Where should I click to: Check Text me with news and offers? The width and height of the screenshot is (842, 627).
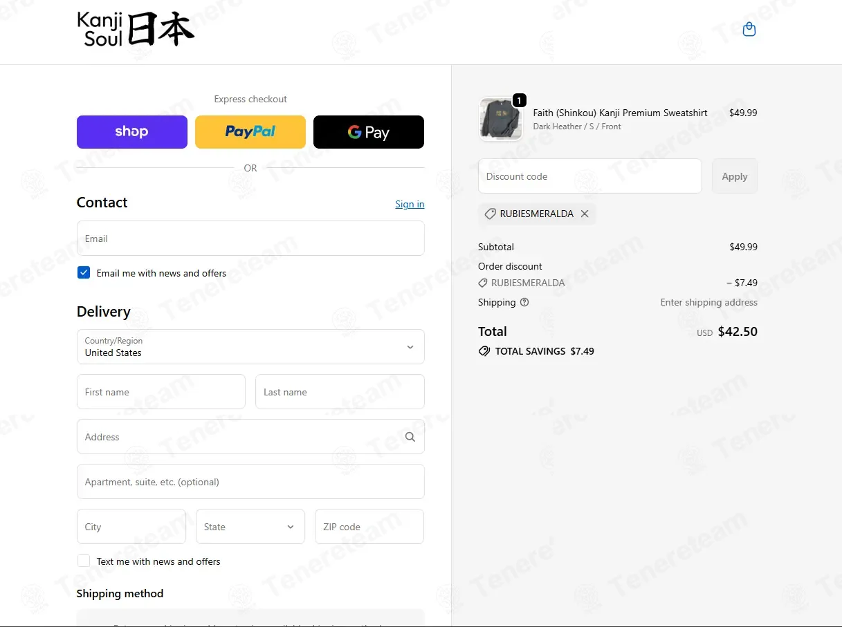point(84,561)
